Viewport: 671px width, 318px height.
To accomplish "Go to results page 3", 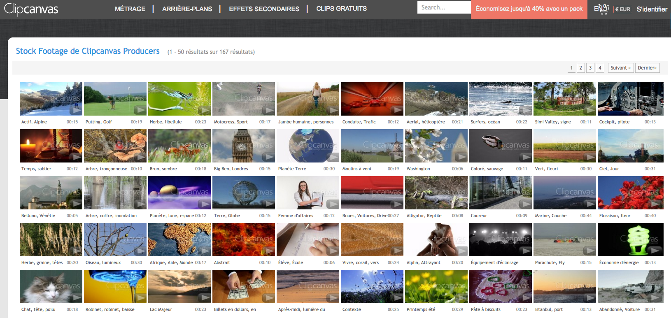I will 590,68.
